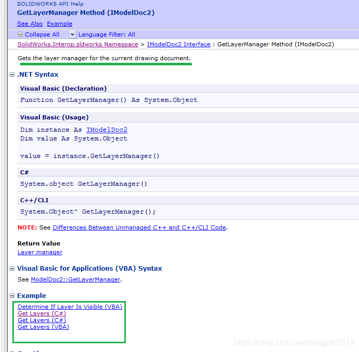359x352 pixels.
Task: Click GetLayerManager Method (IModelDoc2) page title
Action: coord(86,12)
